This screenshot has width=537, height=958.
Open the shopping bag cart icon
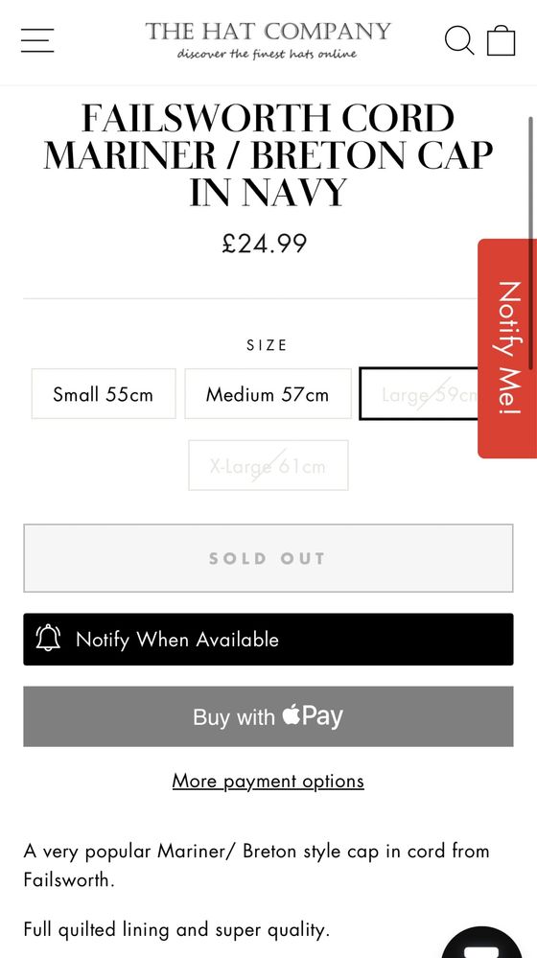tap(501, 40)
